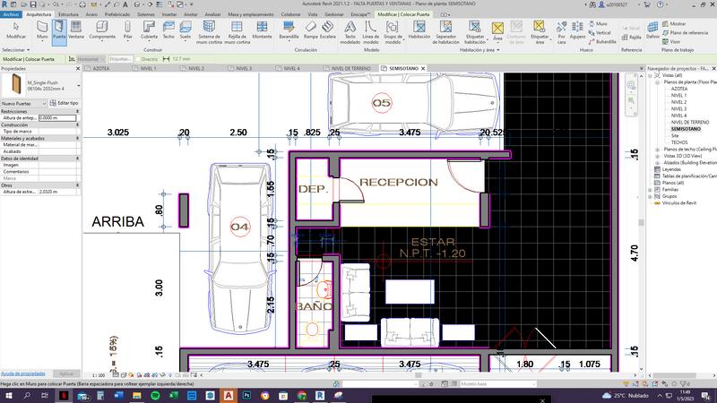717x403 pixels.
Task: Expand Planos de techo tree node
Action: pyautogui.click(x=657, y=150)
